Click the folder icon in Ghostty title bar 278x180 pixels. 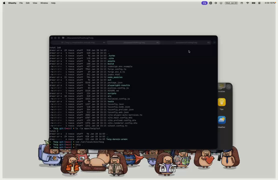63,38
